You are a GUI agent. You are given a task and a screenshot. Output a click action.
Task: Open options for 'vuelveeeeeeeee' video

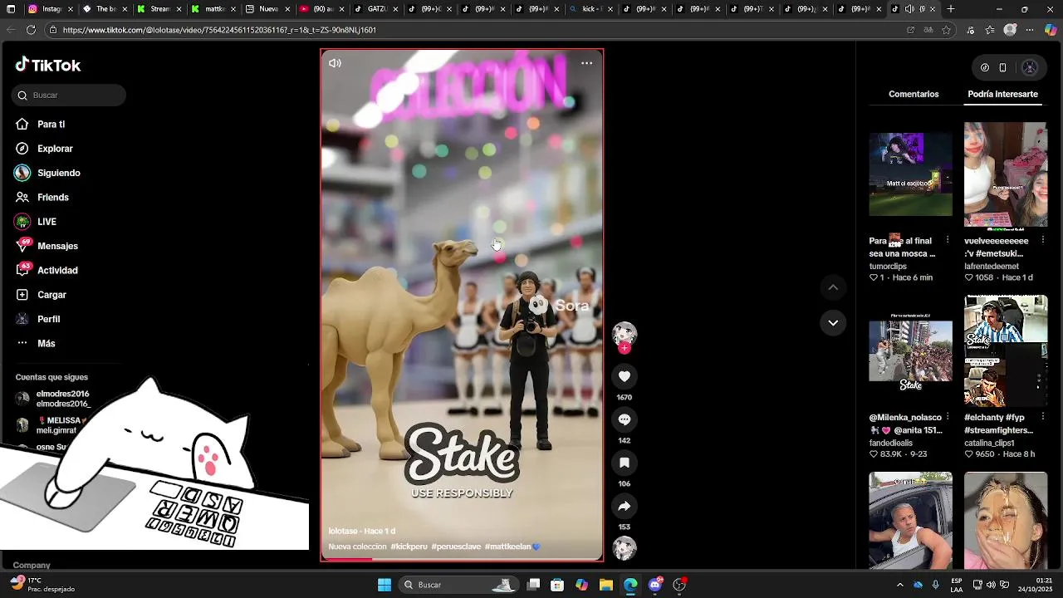click(x=1042, y=240)
